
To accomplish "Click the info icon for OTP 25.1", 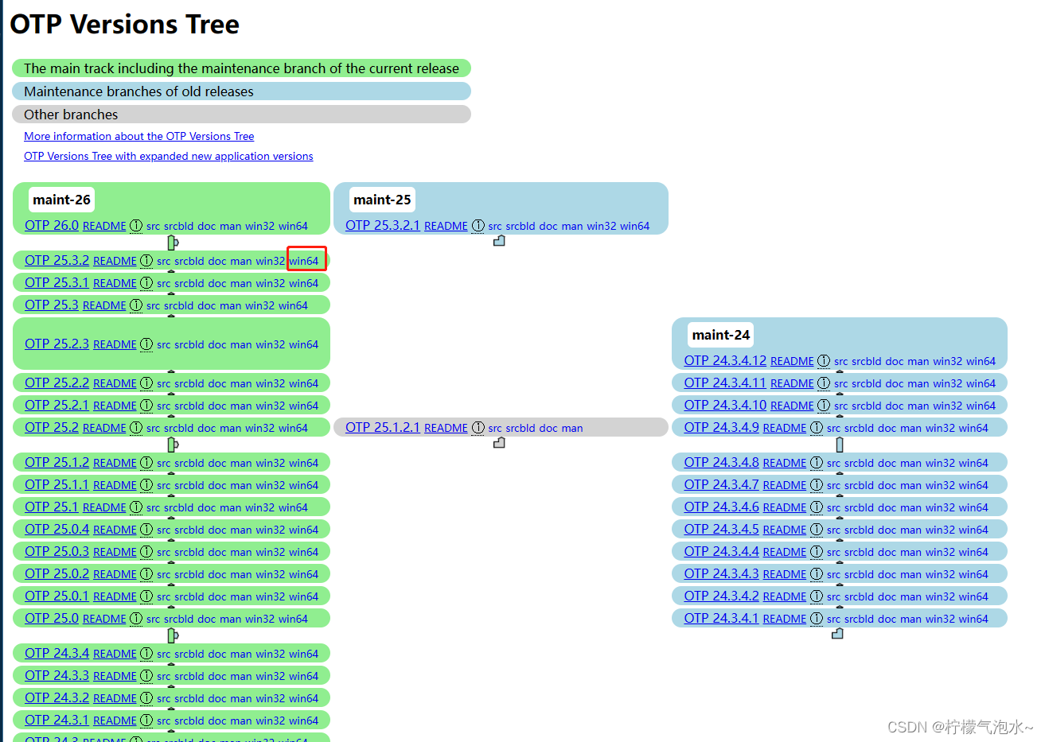I will coord(136,507).
